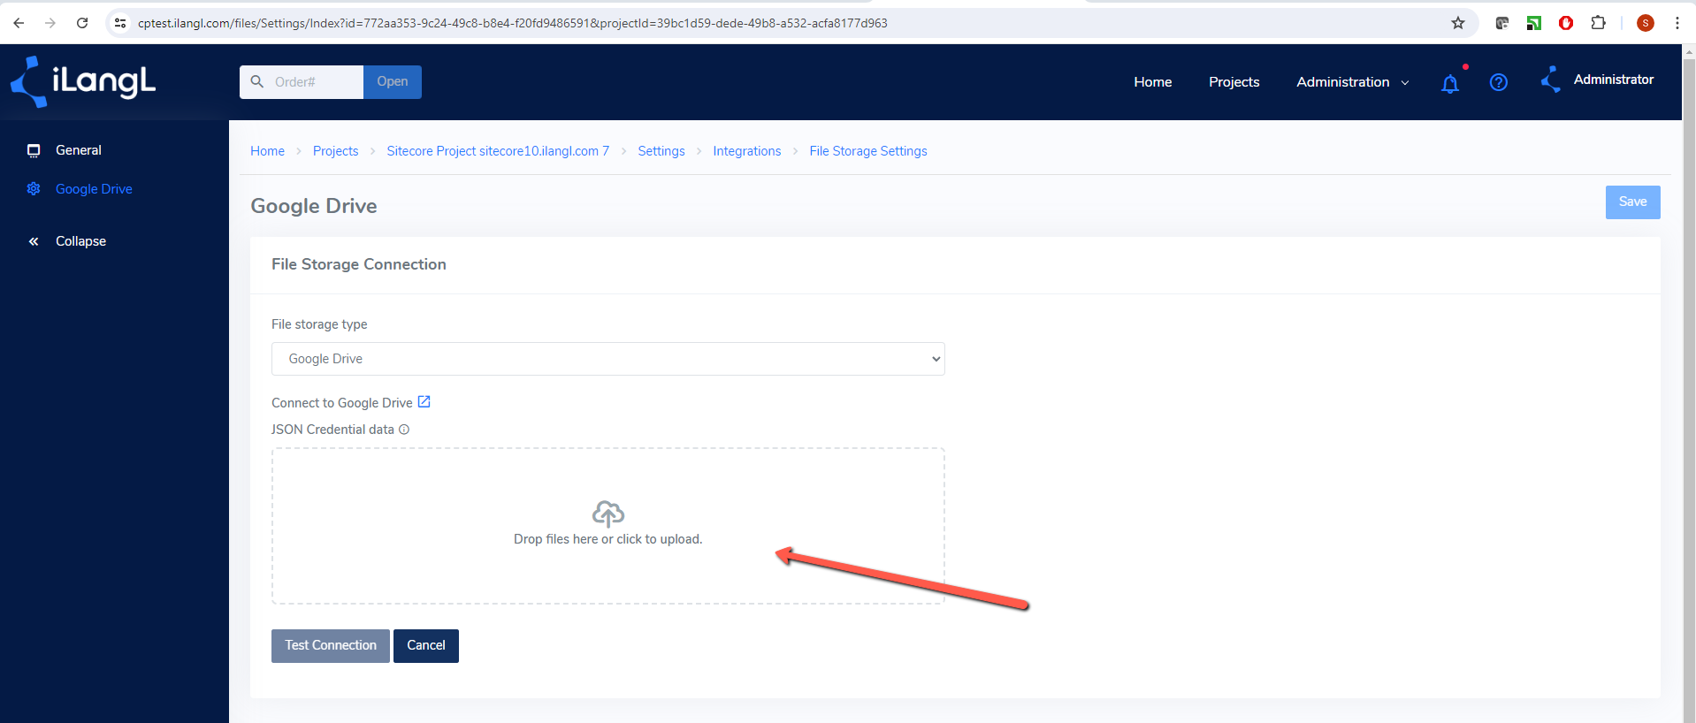Open notifications bell
1696x723 pixels.
coord(1450,83)
